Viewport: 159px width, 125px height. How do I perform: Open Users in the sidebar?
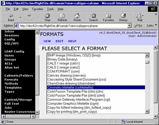click(9, 55)
